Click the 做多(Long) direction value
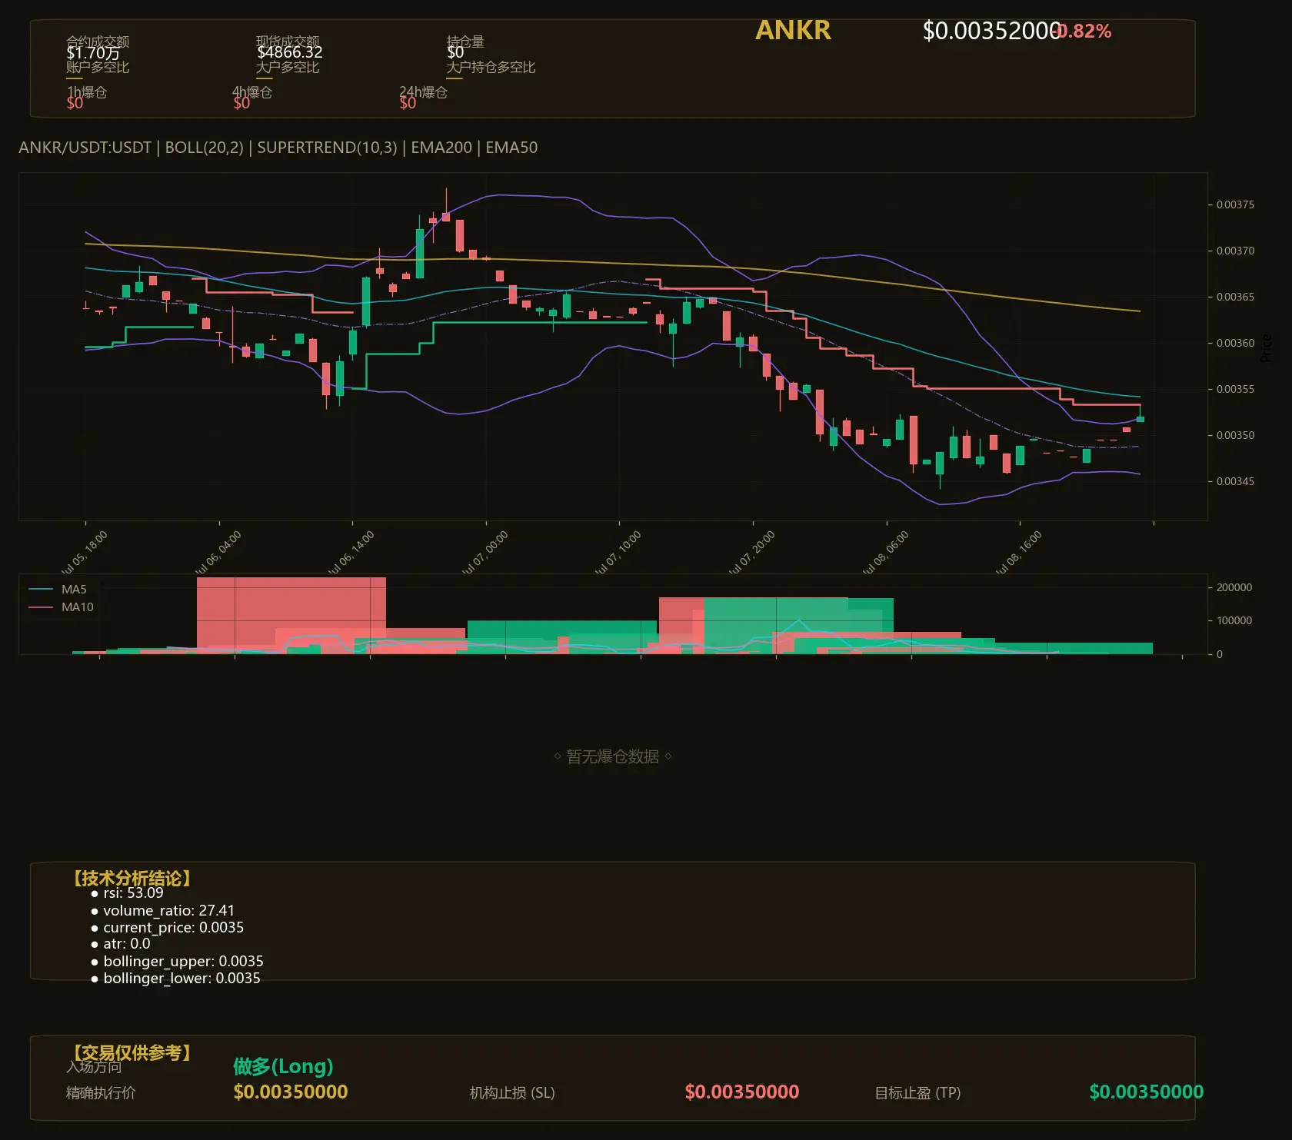The height and width of the screenshot is (1140, 1292). pyautogui.click(x=283, y=1067)
